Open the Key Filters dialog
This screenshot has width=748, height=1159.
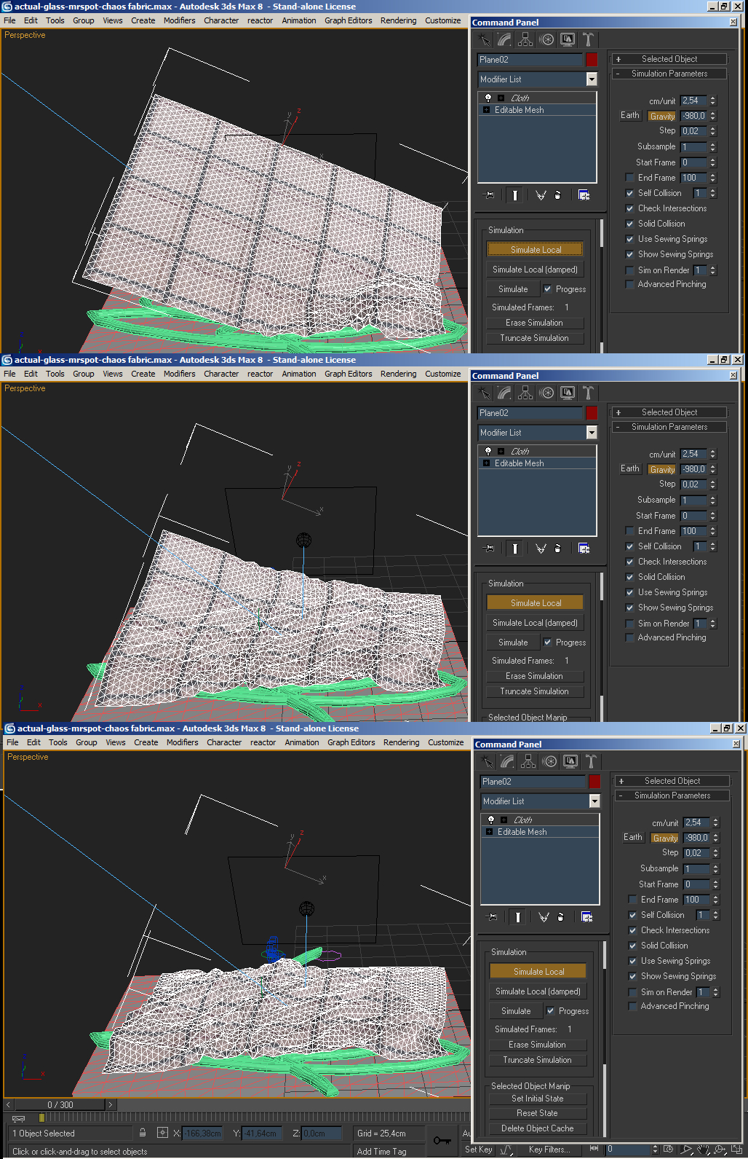pos(549,1150)
